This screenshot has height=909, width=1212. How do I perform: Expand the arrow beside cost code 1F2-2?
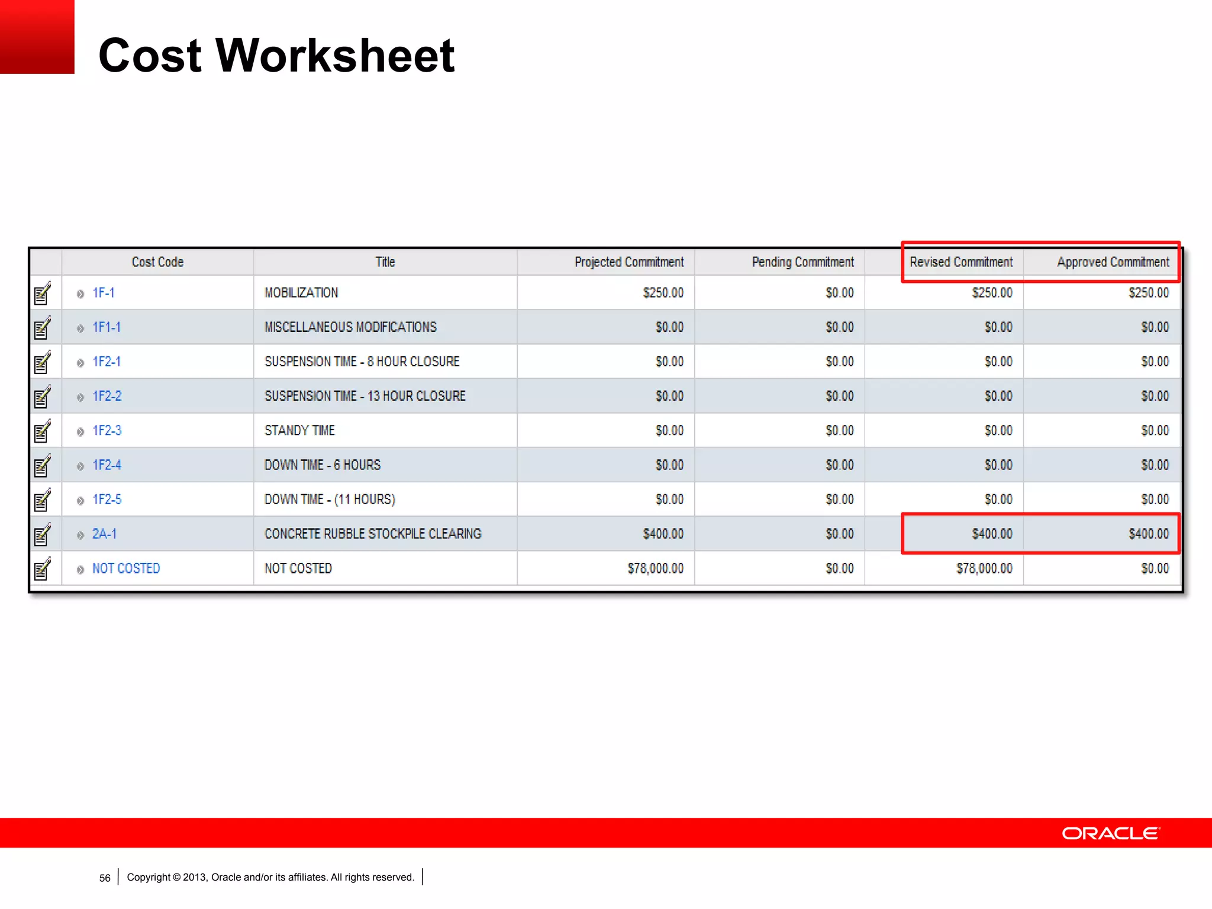[x=80, y=397]
